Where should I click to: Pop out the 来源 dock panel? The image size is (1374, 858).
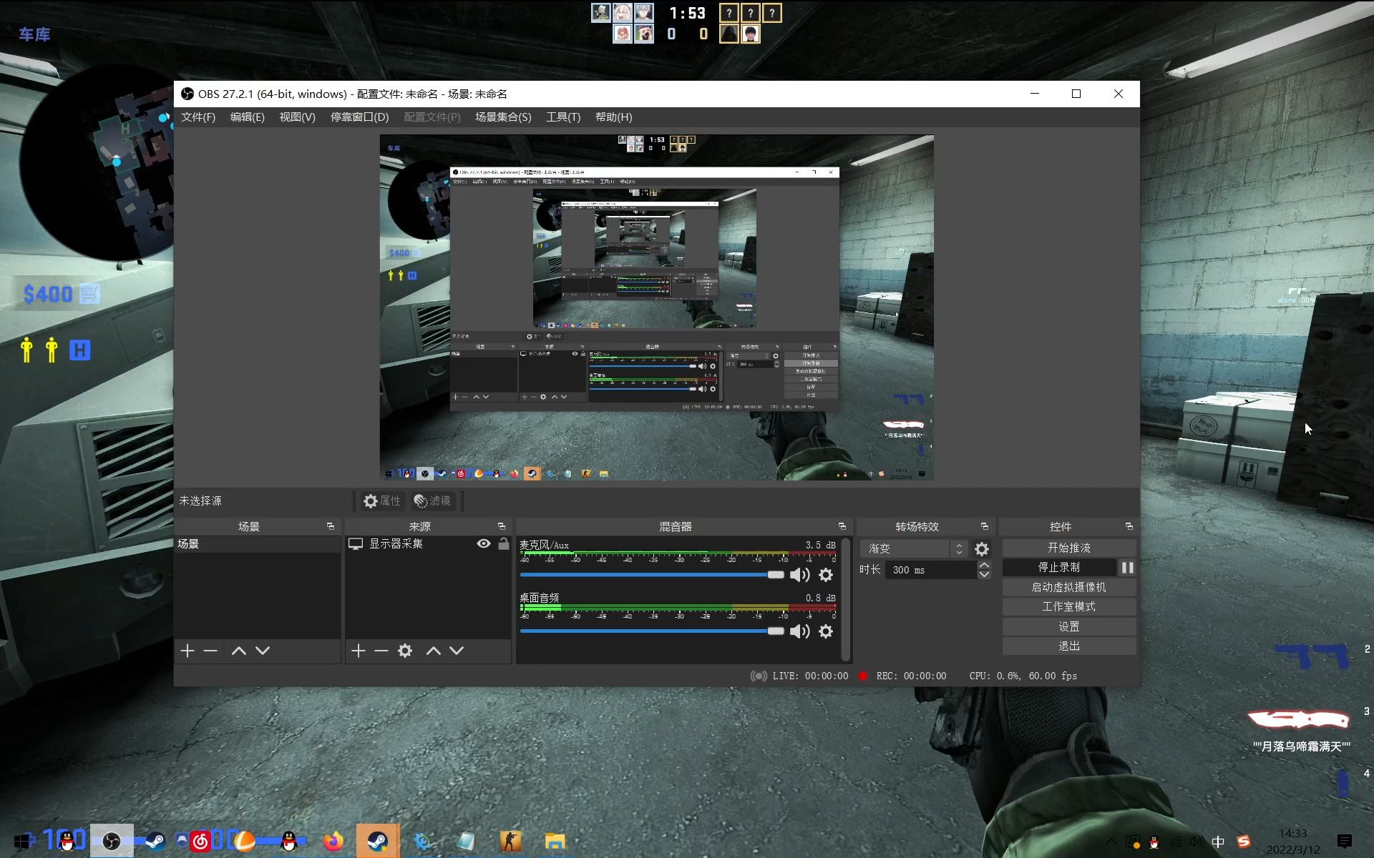click(x=502, y=526)
